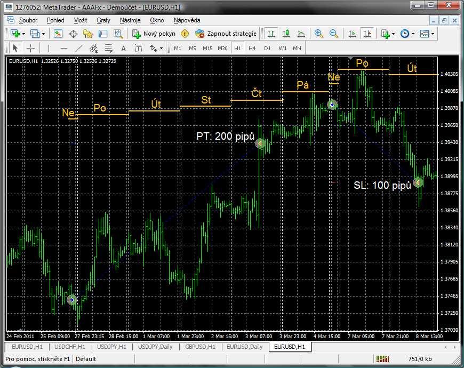Click the Indicators list icon
The width and height of the screenshot is (464, 368).
385,34
